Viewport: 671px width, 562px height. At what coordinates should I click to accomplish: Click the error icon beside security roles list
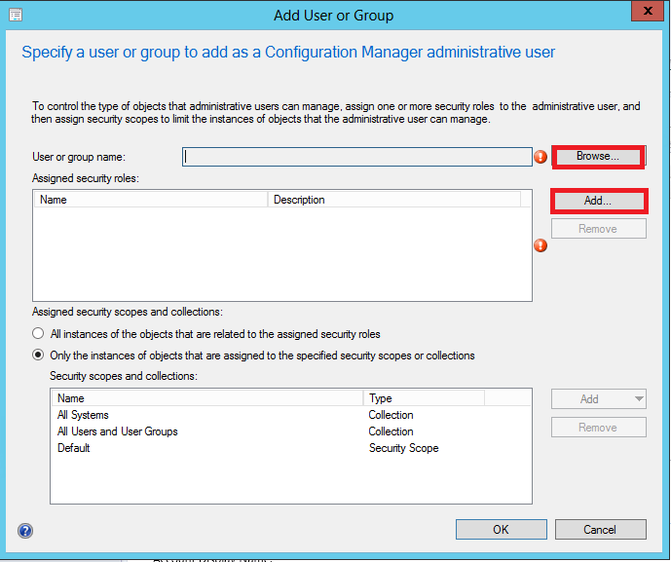coord(541,245)
